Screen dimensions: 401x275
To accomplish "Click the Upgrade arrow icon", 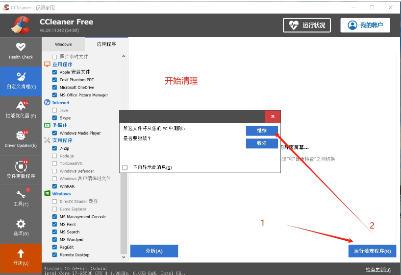I will (x=21, y=253).
